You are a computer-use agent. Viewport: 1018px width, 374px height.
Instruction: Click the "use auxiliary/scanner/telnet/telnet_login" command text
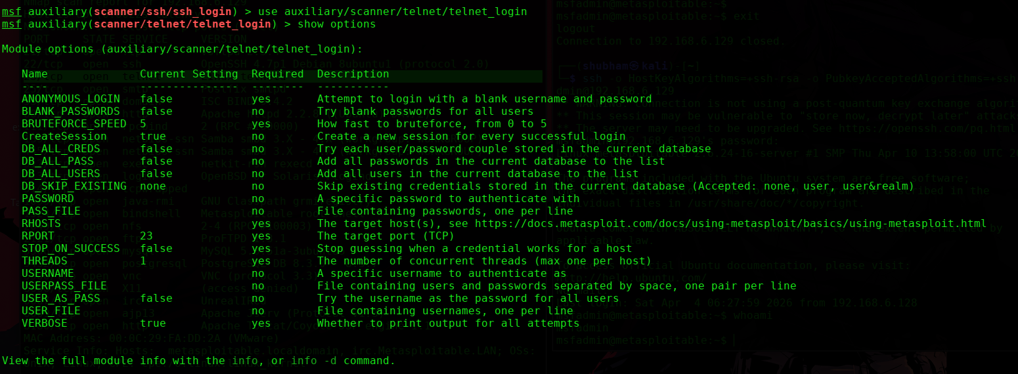393,12
